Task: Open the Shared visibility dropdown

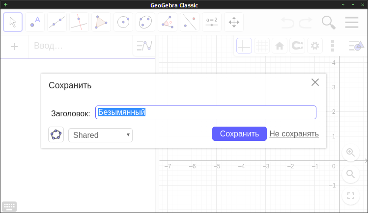Action: [100, 135]
